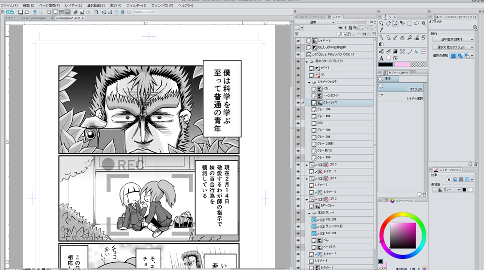Collapse the 基本シリーズ(グレスケ) folder
The width and height of the screenshot is (484, 270).
click(307, 61)
